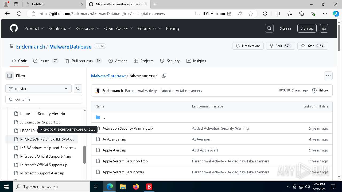Open the Security tab
342x192 pixels.
point(170,61)
